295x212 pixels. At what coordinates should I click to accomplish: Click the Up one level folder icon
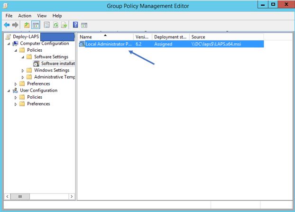click(x=27, y=25)
